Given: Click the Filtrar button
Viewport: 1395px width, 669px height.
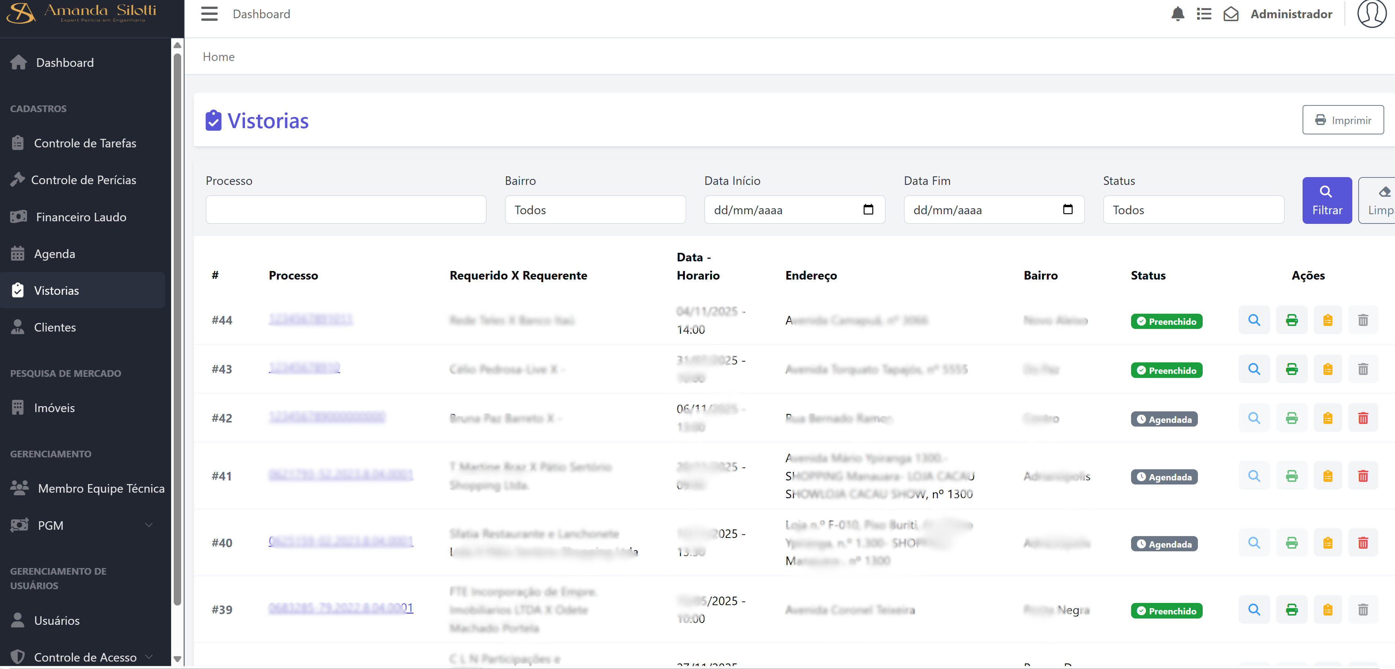Looking at the screenshot, I should pos(1327,200).
